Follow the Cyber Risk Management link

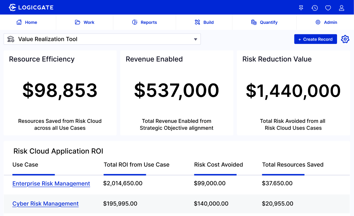pos(45,204)
